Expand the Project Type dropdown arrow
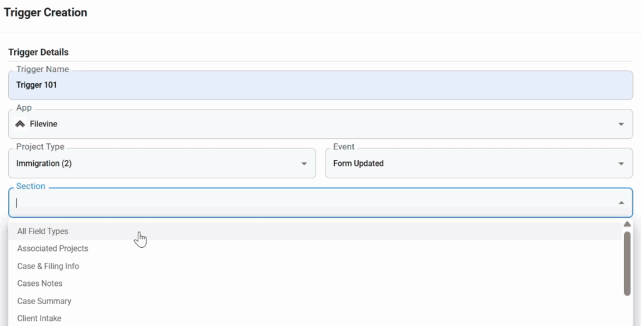Image resolution: width=641 pixels, height=326 pixels. tap(304, 164)
